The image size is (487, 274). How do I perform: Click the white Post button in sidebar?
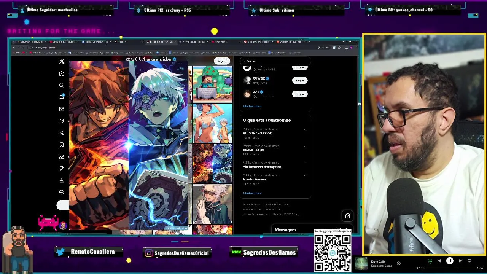pyautogui.click(x=63, y=205)
